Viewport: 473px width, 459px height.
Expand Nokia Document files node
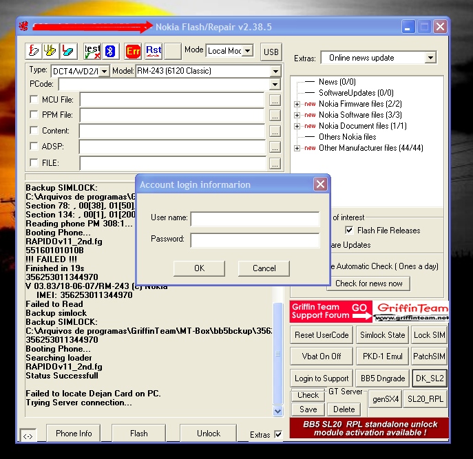pyautogui.click(x=297, y=126)
